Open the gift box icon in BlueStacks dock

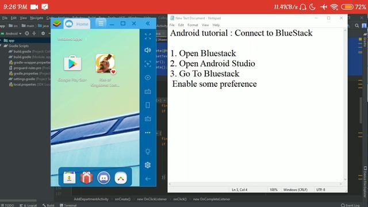click(x=86, y=178)
